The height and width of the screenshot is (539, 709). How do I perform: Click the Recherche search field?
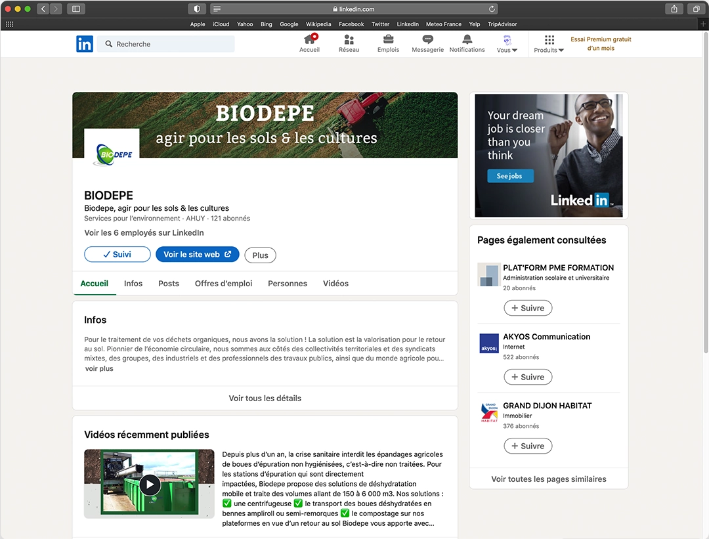165,44
